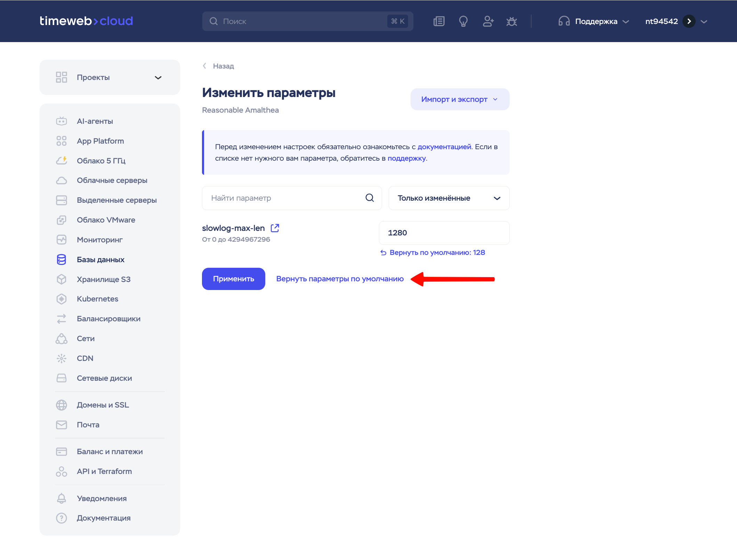Open the nt94542 account menu
The image size is (737, 555).
(676, 22)
